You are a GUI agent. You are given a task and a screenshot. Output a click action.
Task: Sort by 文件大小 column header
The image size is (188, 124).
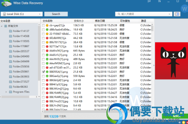(x=79, y=21)
